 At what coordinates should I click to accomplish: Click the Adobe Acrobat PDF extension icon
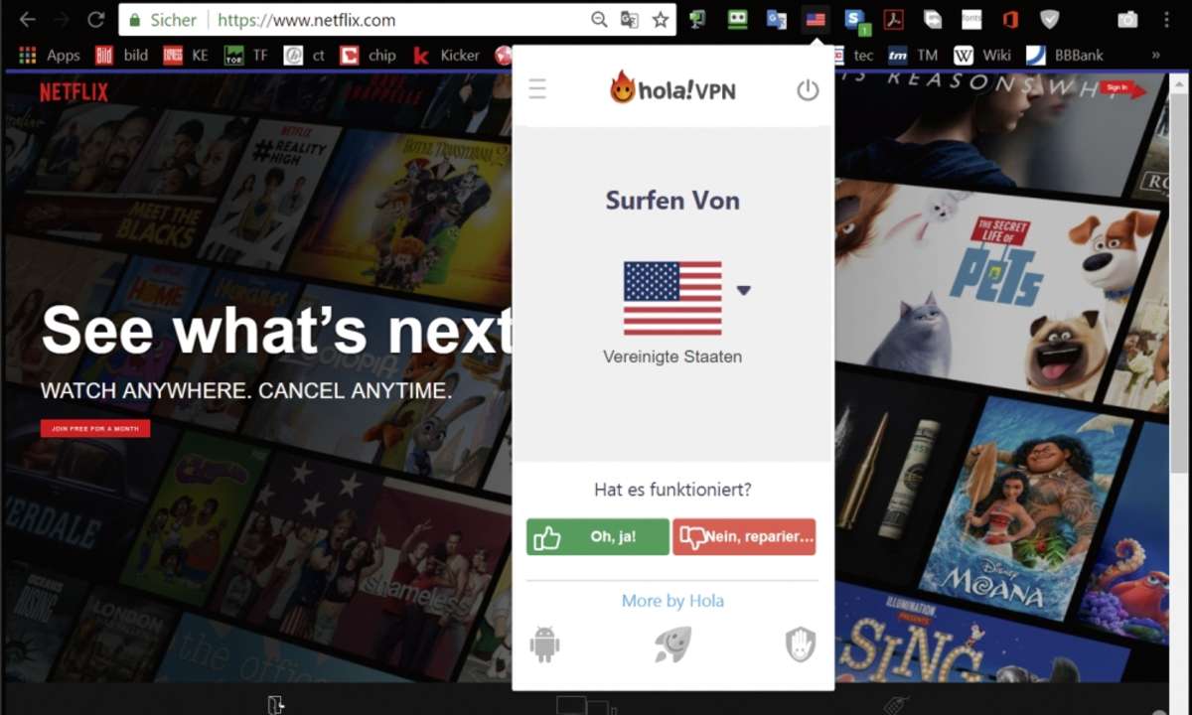pyautogui.click(x=894, y=19)
